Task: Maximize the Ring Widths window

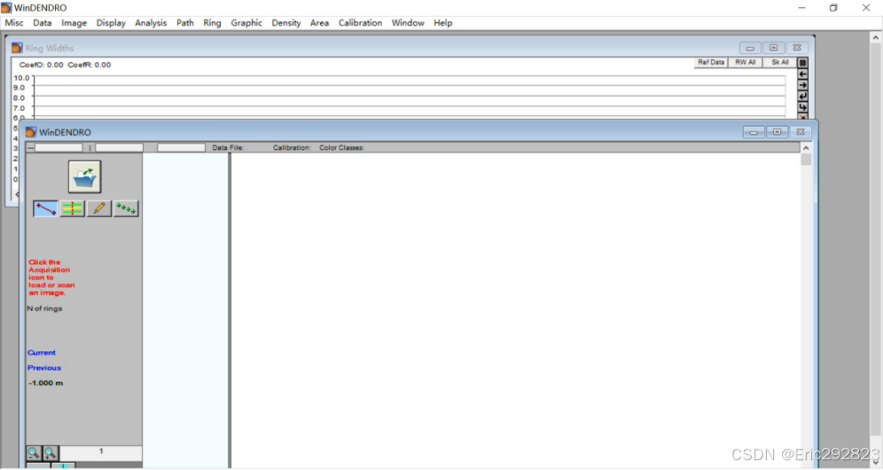Action: 773,48
